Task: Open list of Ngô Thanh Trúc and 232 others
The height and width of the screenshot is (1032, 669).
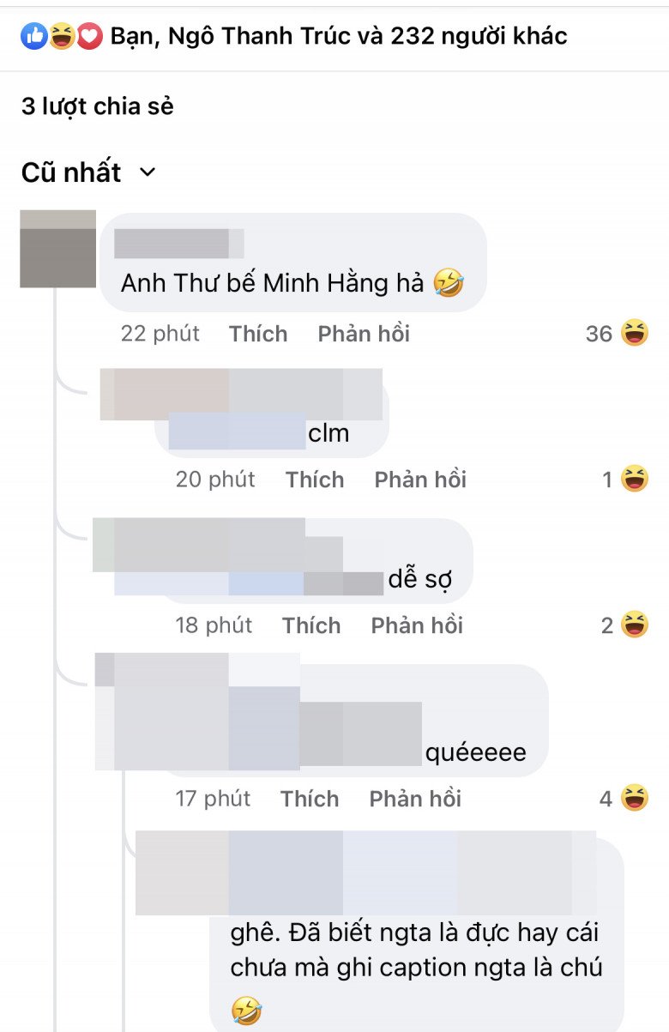Action: click(x=339, y=36)
